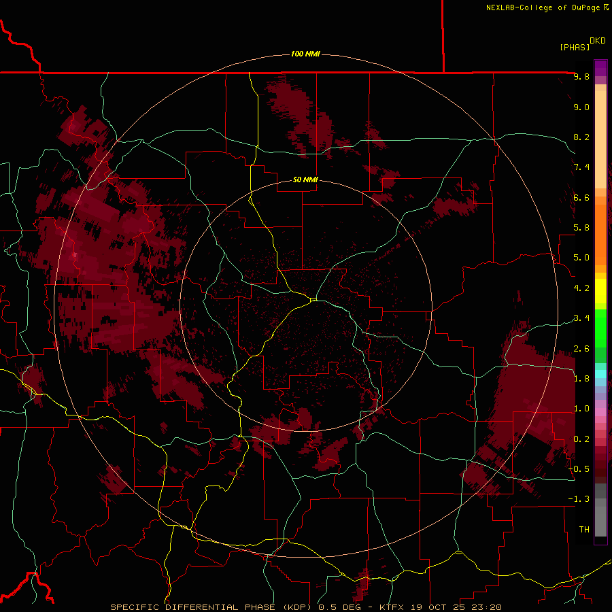Pick the yellow color bar segment
The image size is (612, 612).
click(x=600, y=291)
